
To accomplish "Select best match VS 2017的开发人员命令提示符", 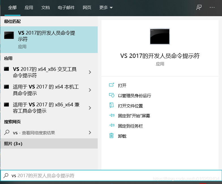I will point(49,40).
